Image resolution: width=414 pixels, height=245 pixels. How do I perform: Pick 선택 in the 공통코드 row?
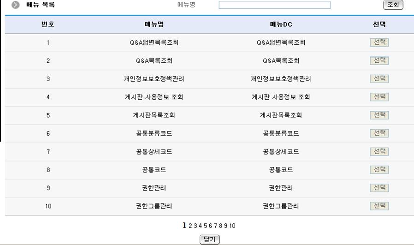(379, 170)
